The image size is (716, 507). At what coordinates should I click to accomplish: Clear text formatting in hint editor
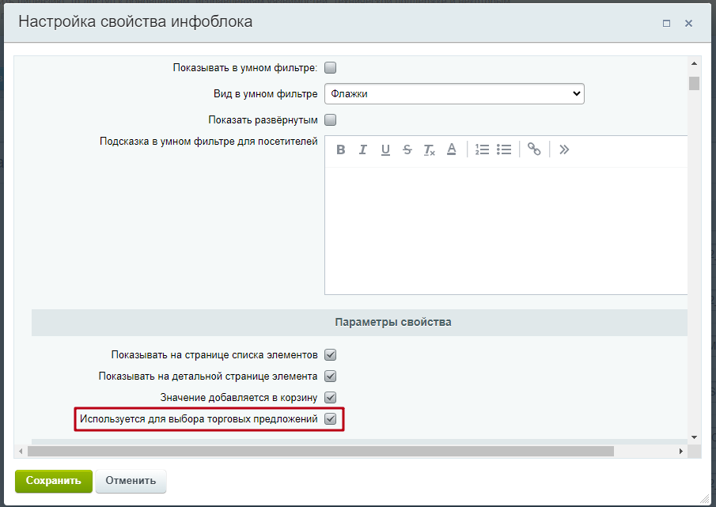coord(430,149)
